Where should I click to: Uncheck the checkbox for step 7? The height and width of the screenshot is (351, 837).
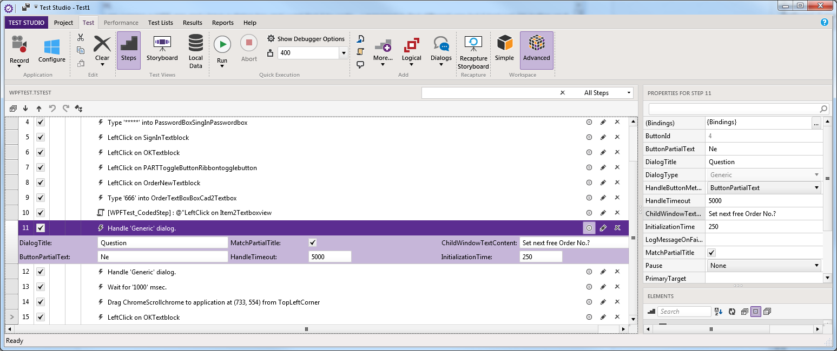(x=40, y=168)
